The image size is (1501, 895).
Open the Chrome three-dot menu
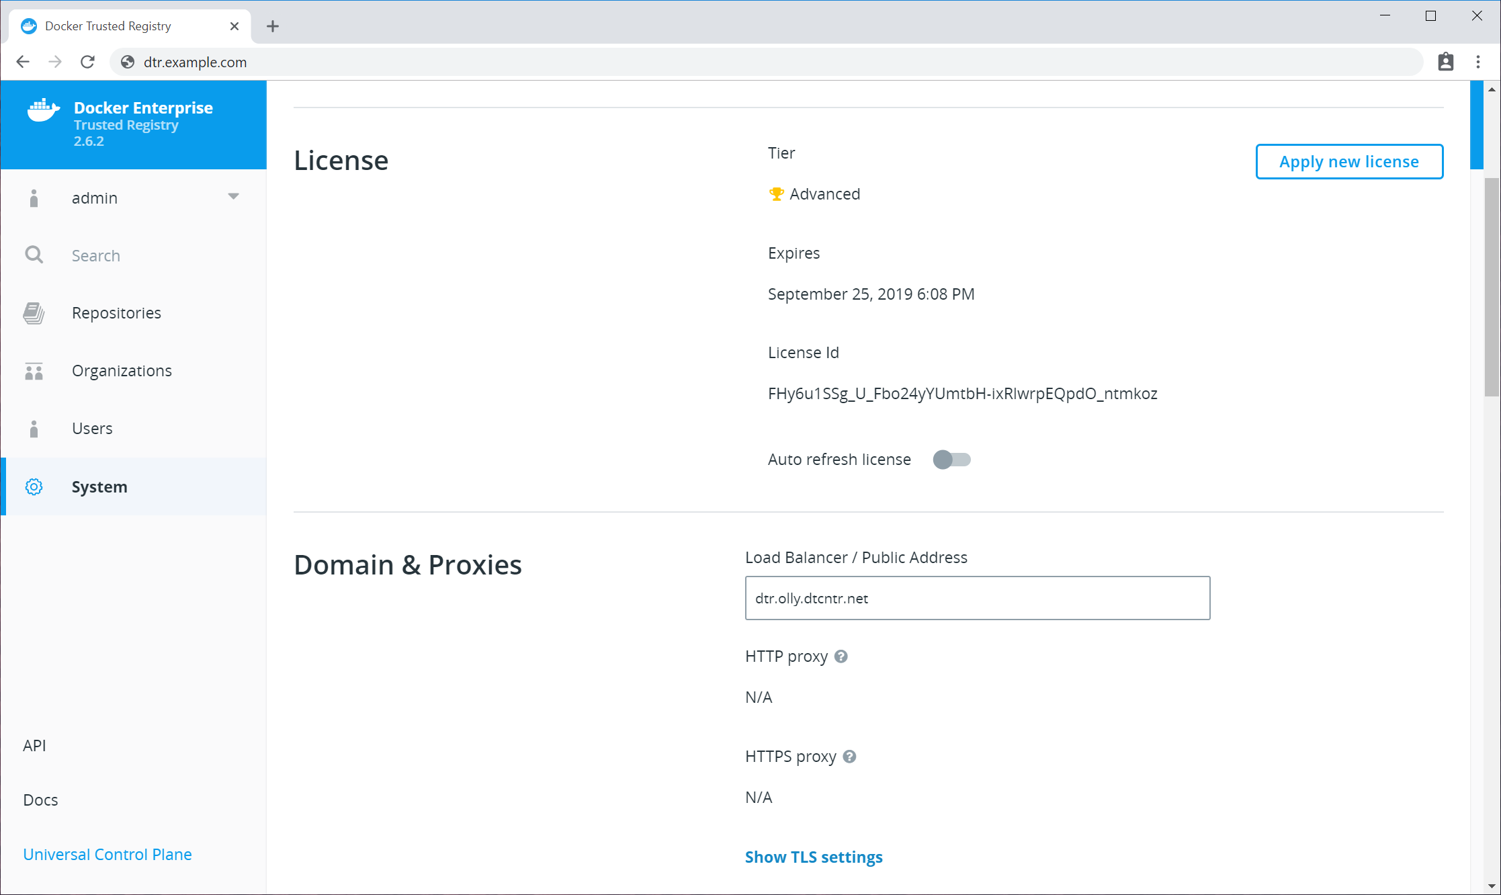click(1477, 62)
